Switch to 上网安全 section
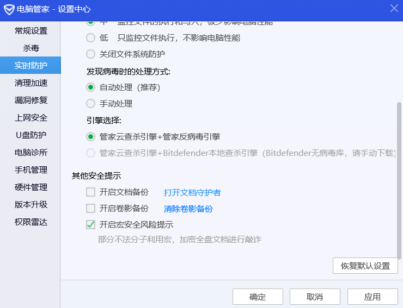The width and height of the screenshot is (403, 308). (31, 118)
